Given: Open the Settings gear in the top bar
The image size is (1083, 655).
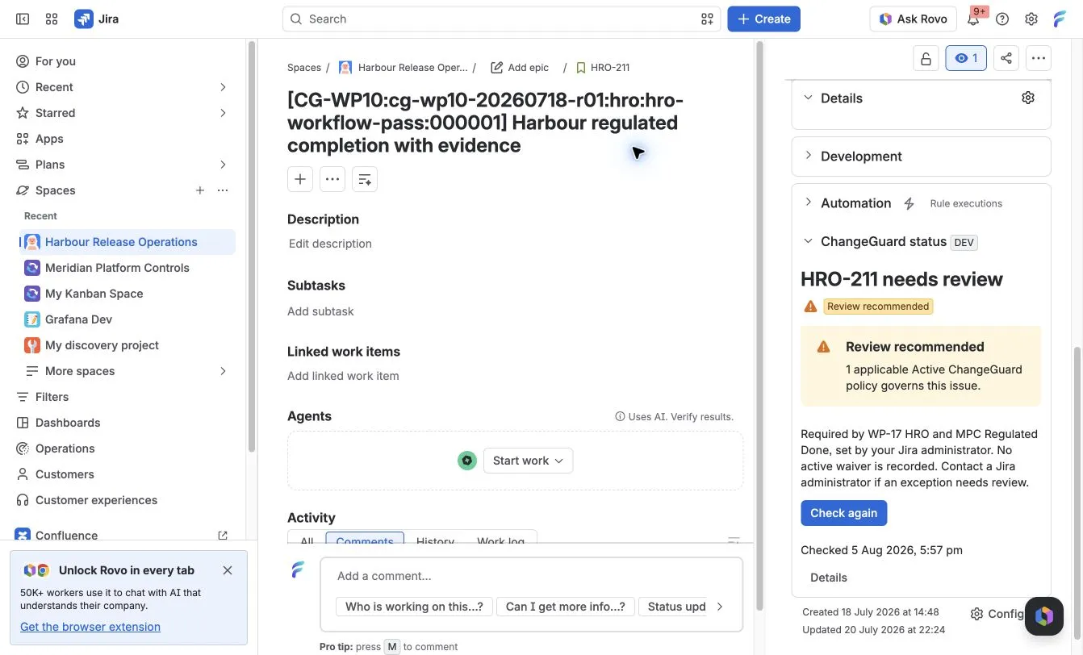Looking at the screenshot, I should (x=1031, y=19).
